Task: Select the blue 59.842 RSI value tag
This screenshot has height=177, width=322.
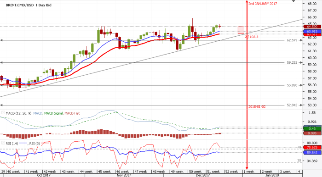Action: [312, 152]
